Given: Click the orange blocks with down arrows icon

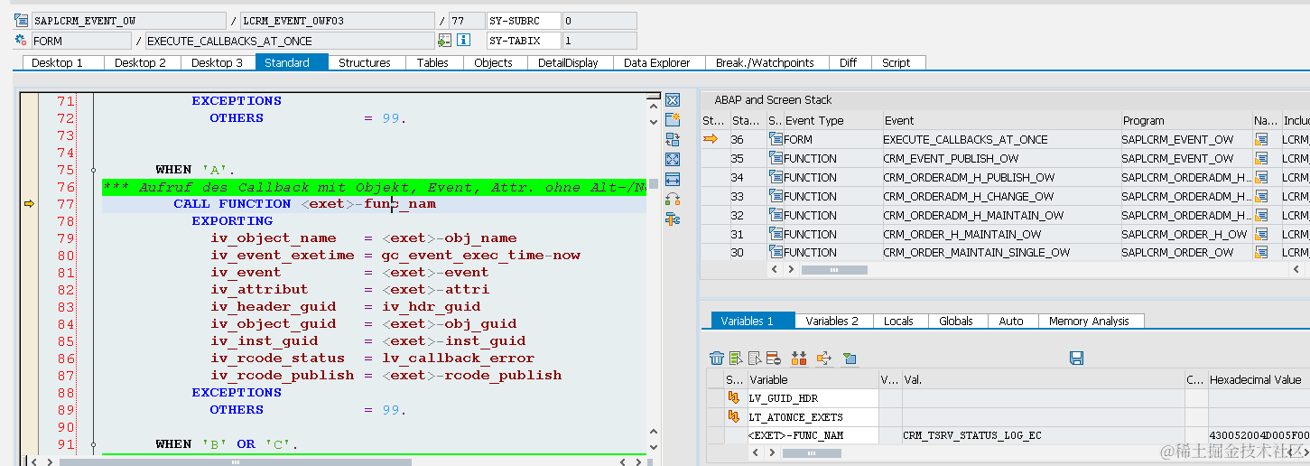Looking at the screenshot, I should (x=799, y=359).
